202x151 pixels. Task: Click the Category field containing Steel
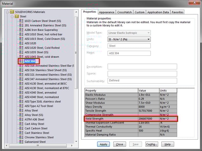click(129, 46)
